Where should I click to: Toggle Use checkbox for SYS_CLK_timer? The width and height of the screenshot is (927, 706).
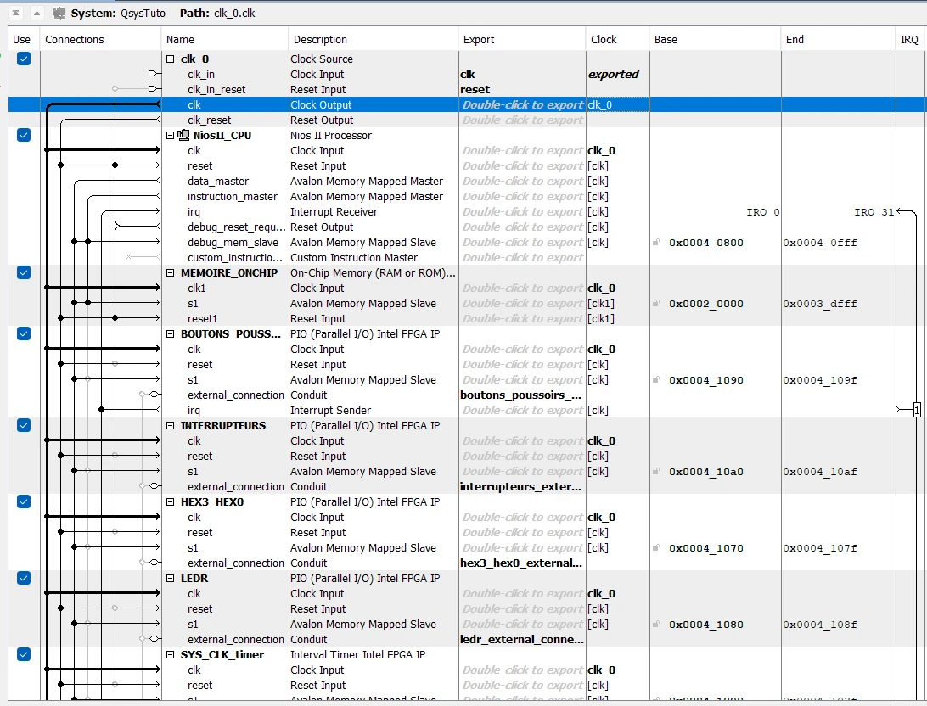point(24,654)
